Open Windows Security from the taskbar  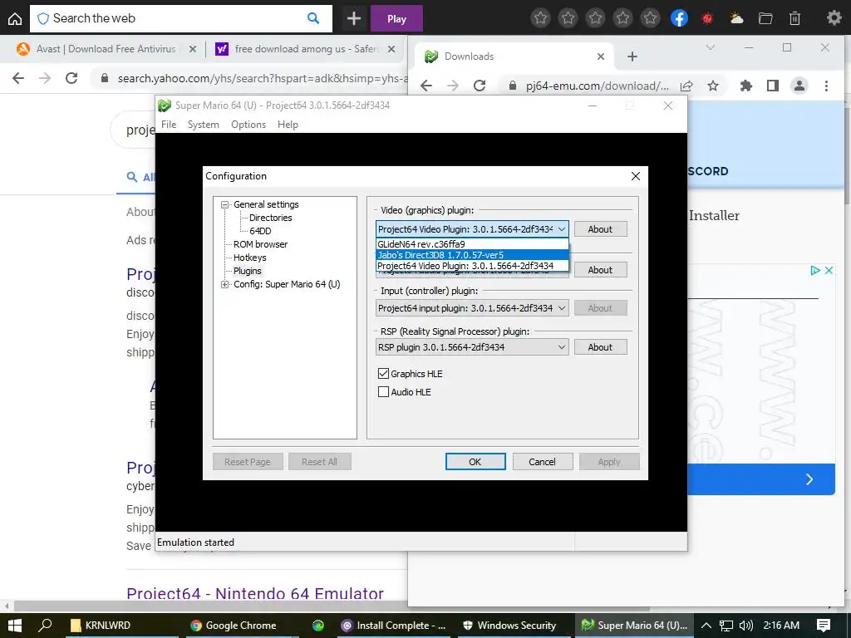coord(509,626)
